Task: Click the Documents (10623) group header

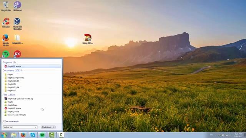Action: click(12, 71)
